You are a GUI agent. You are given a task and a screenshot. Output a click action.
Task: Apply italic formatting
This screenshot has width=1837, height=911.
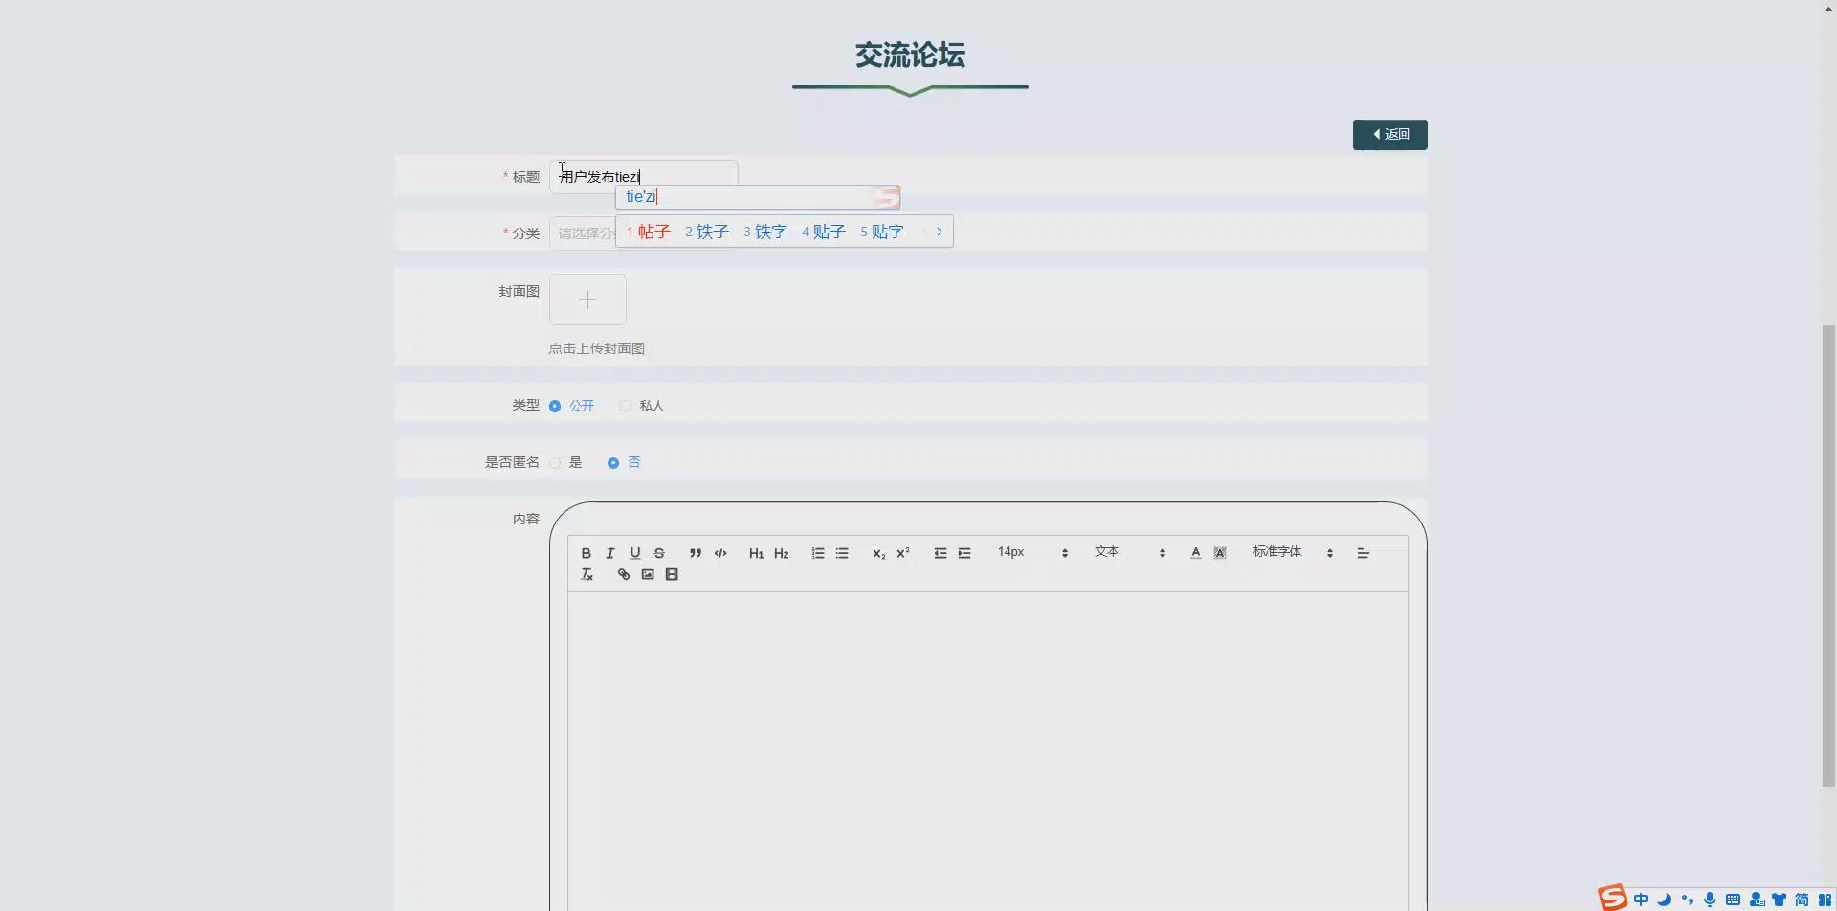tap(609, 553)
